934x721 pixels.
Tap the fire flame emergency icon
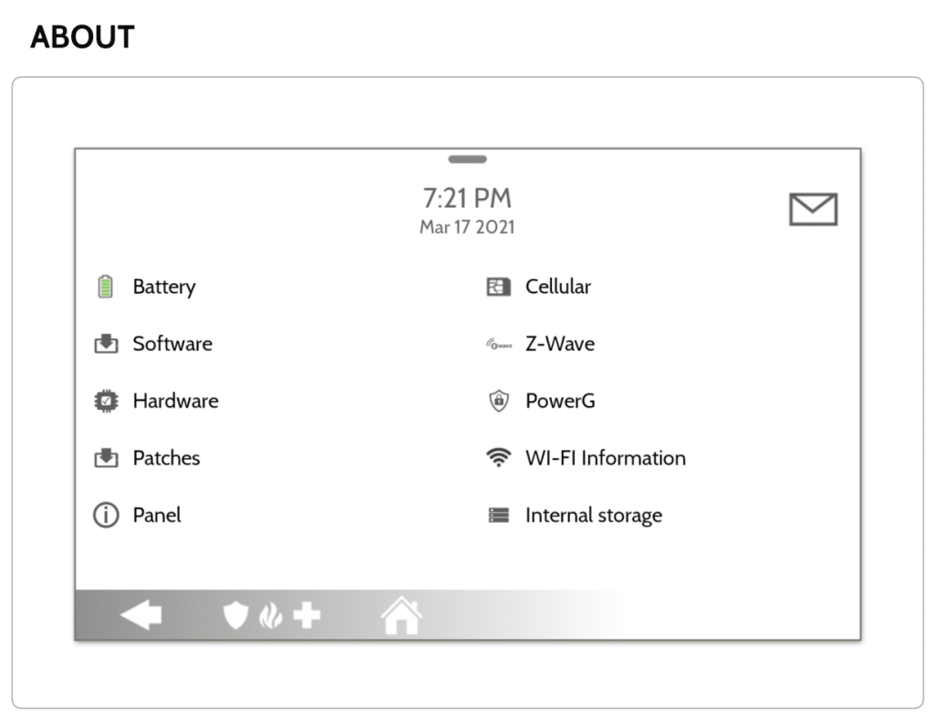270,615
